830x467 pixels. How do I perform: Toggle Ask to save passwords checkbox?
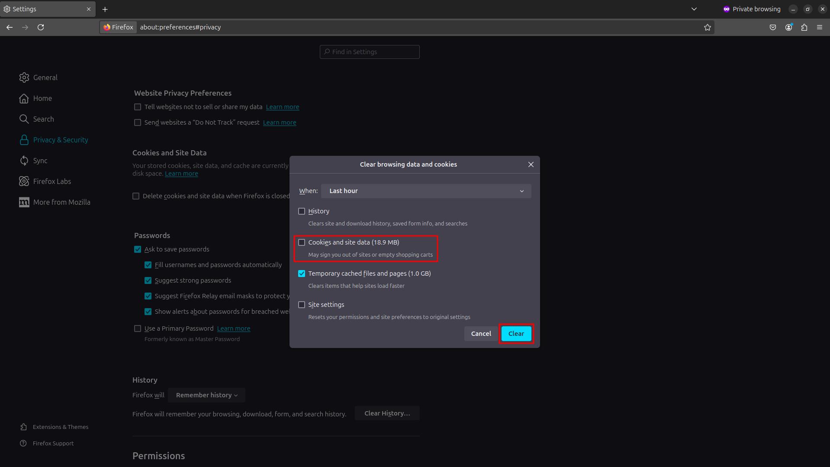coord(138,249)
